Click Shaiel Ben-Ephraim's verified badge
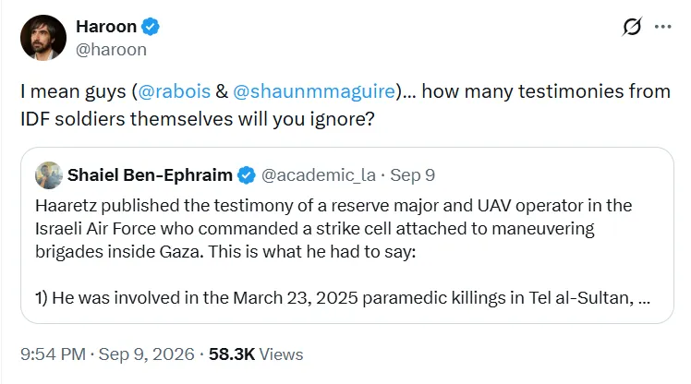Viewport: 691px width, 384px height. pyautogui.click(x=247, y=175)
